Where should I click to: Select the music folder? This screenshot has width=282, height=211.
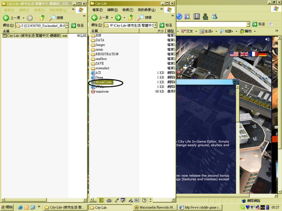click(97, 50)
